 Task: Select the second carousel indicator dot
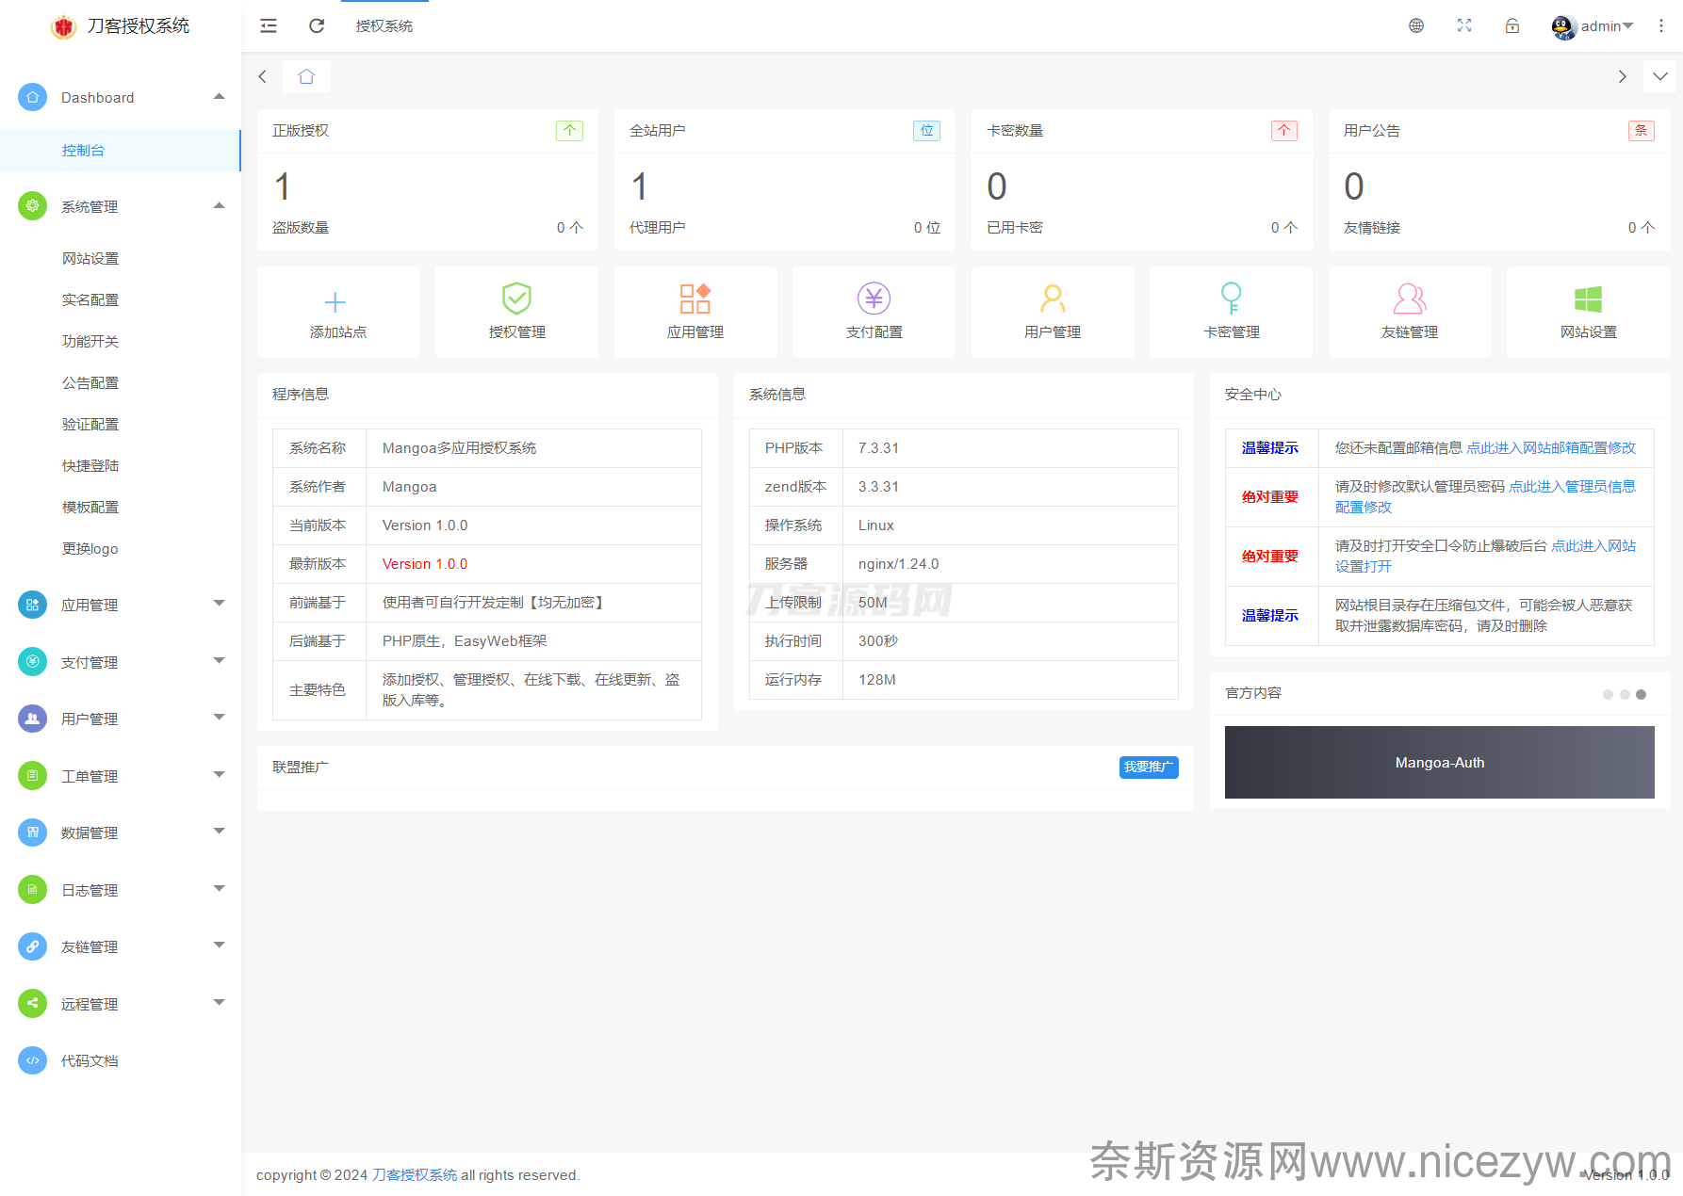[x=1625, y=695]
